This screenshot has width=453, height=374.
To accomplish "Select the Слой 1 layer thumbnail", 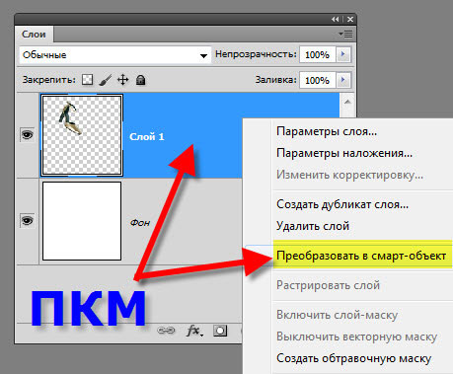I will point(82,135).
